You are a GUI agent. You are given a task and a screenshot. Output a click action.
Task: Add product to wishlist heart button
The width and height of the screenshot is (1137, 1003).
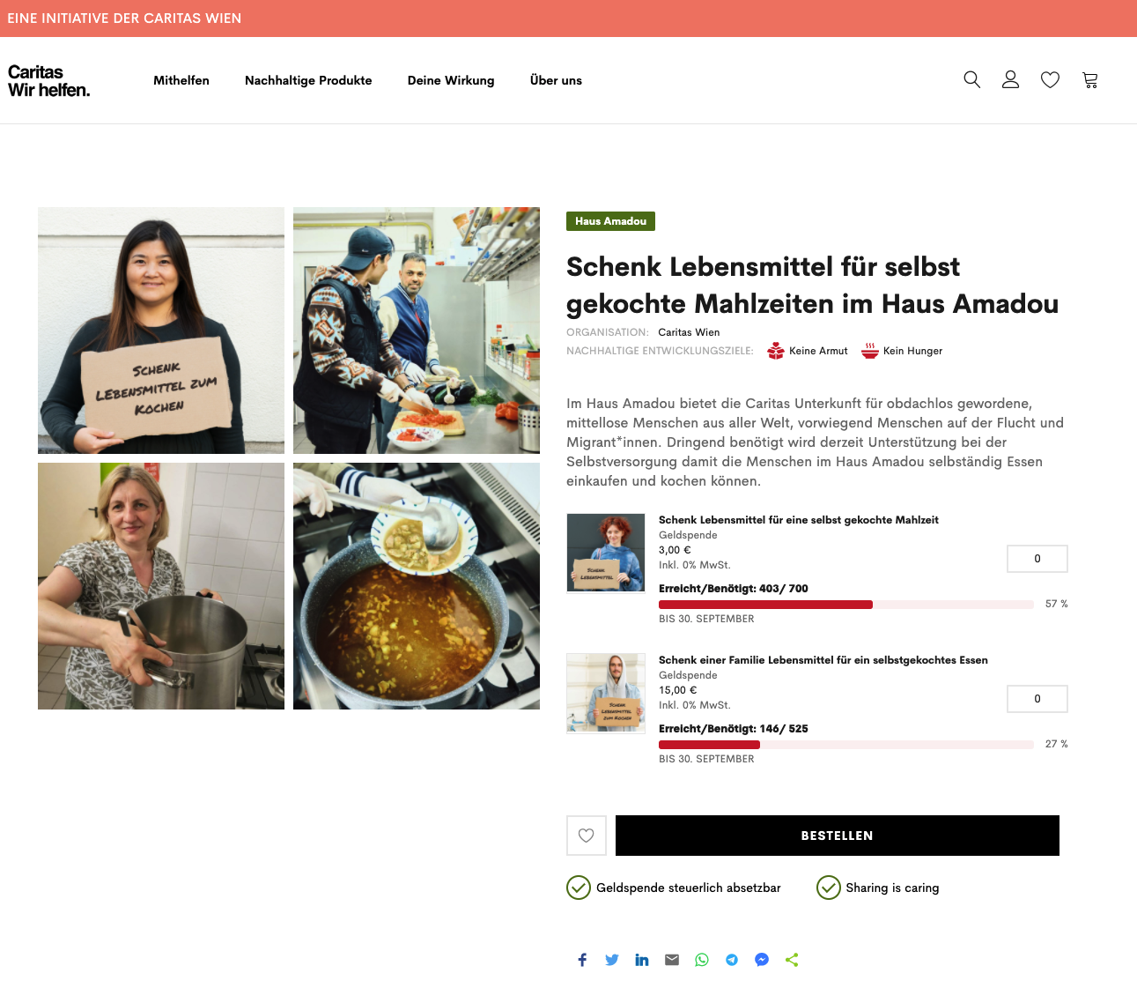[587, 836]
